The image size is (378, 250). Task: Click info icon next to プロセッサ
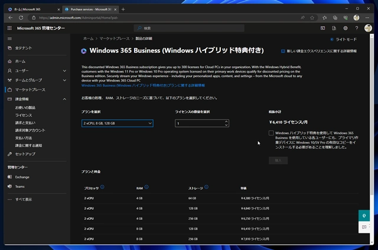[102, 187]
